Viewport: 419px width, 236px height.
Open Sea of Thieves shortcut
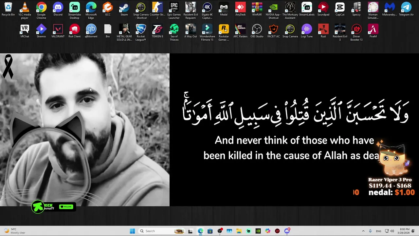coord(174,32)
